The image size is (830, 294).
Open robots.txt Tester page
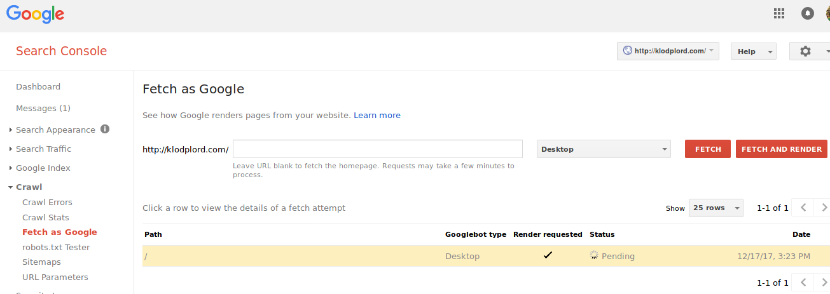[x=56, y=247]
